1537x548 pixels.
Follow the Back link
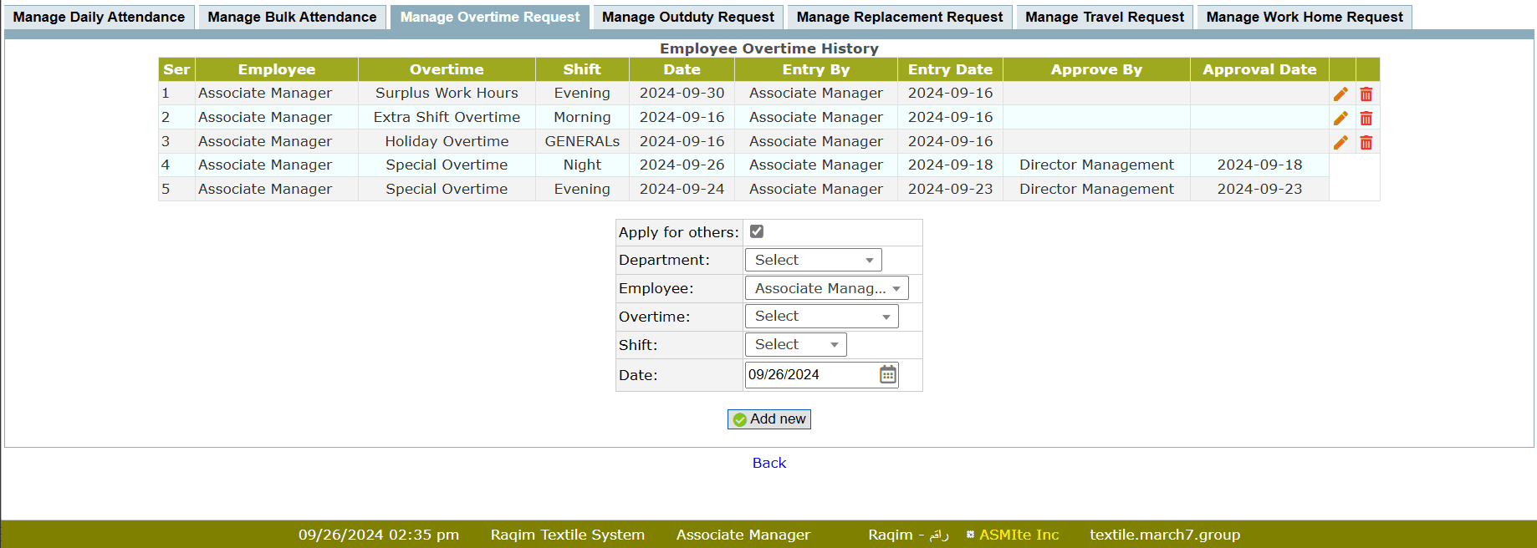coord(768,463)
